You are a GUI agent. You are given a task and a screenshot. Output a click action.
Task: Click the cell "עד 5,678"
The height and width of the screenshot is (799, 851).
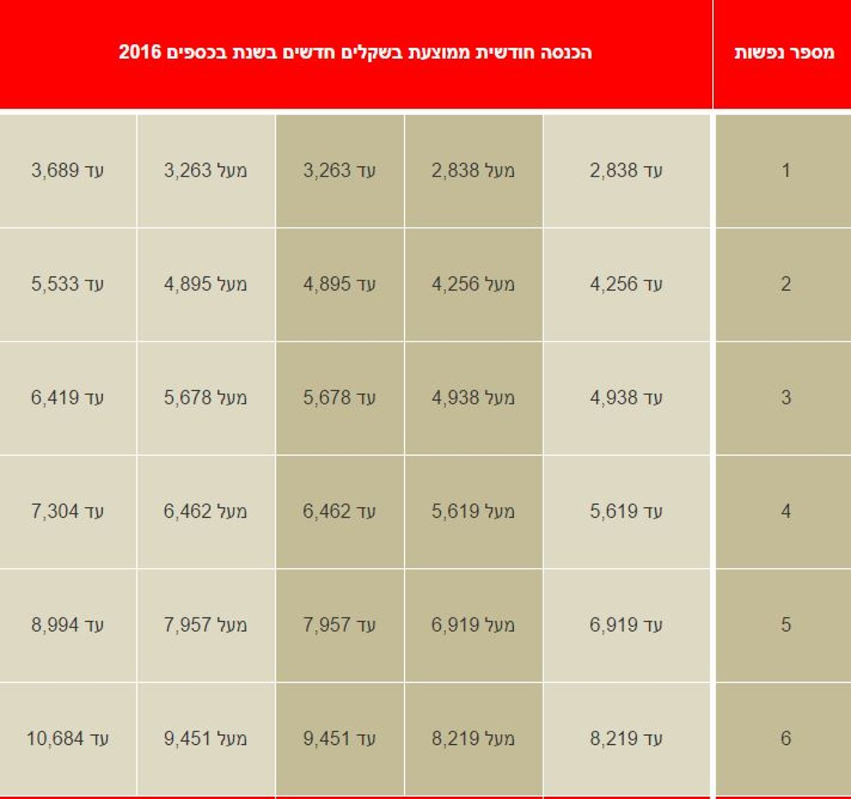[x=340, y=399]
